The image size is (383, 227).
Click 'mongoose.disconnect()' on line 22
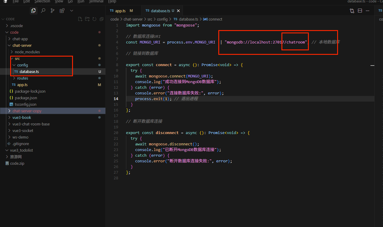coord(173,144)
